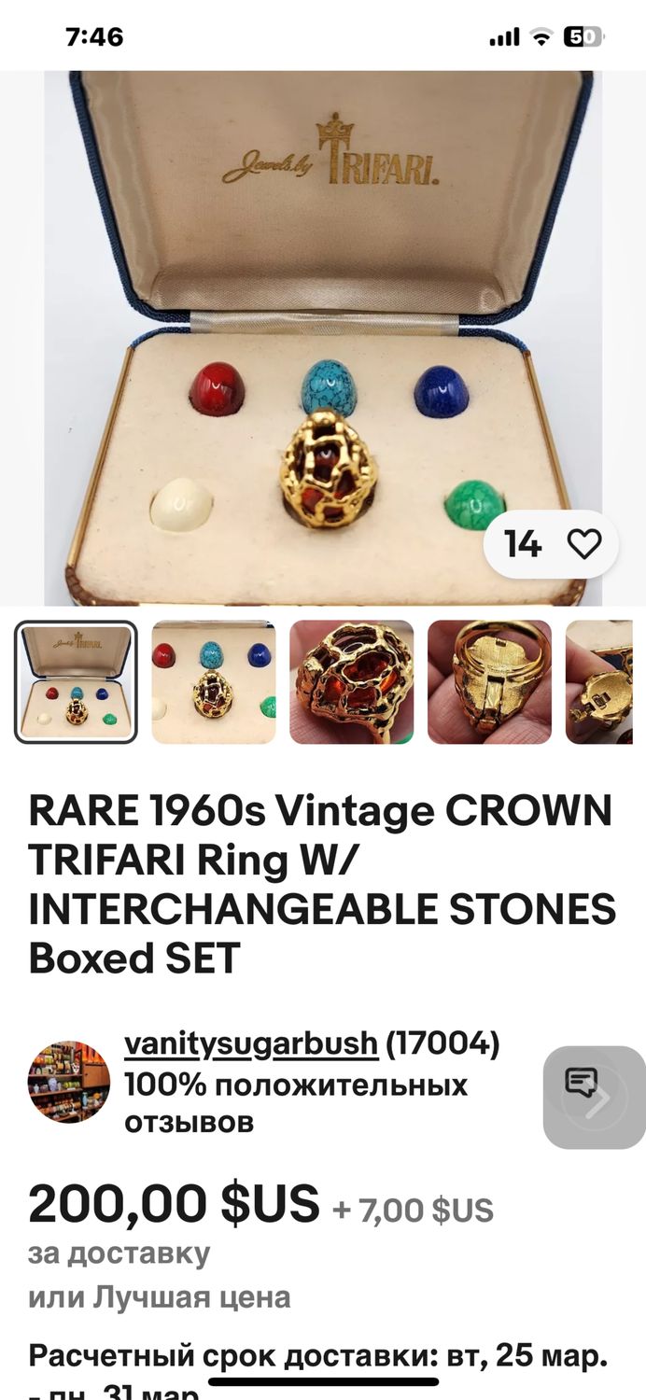Tap the или Лучшая цена best offer text
The height and width of the screenshot is (1400, 646).
click(x=159, y=1296)
